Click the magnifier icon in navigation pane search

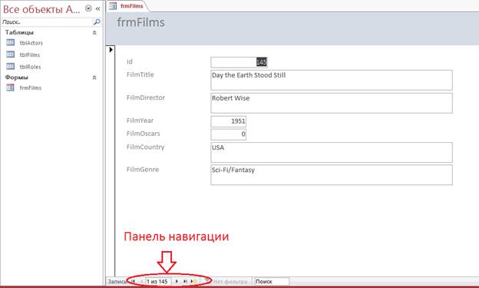tap(97, 22)
